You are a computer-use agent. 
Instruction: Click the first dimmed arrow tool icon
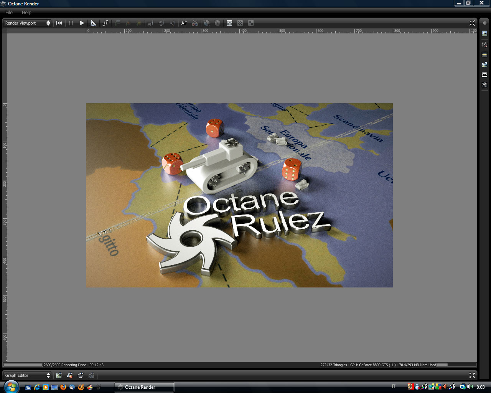(117, 23)
